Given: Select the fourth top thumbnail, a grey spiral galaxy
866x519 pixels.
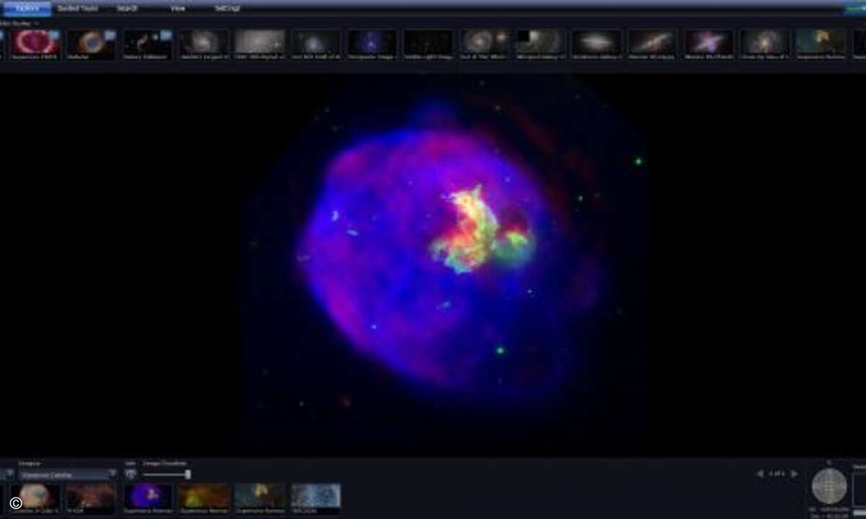Looking at the screenshot, I should pos(204,44).
